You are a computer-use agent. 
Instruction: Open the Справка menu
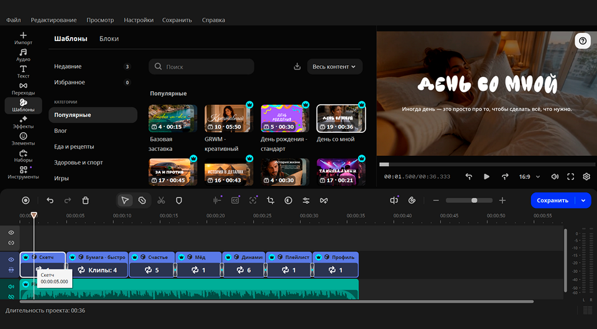click(213, 20)
